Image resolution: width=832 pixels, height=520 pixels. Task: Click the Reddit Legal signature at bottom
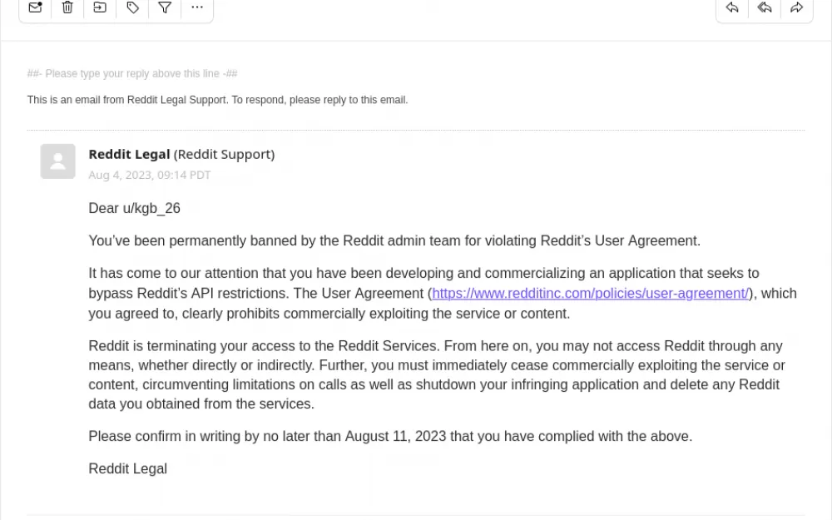(x=128, y=468)
